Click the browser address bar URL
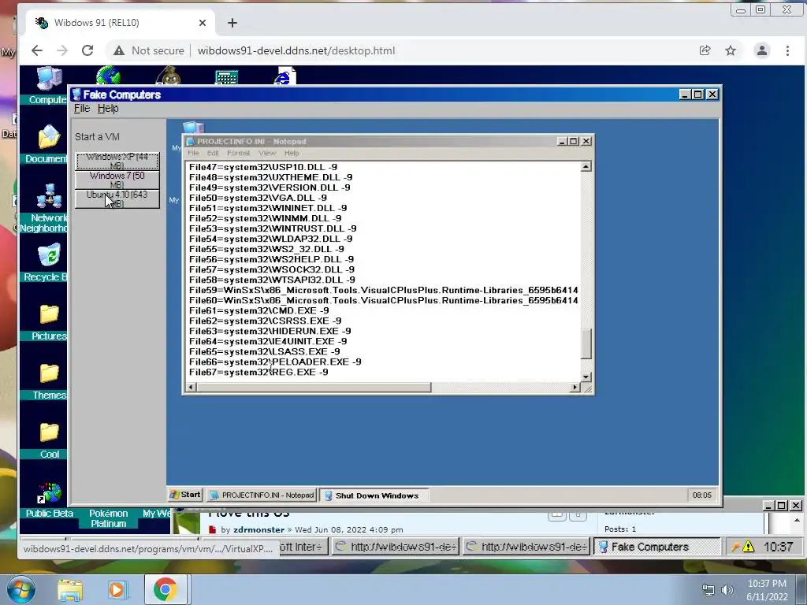This screenshot has width=807, height=605. click(x=296, y=50)
